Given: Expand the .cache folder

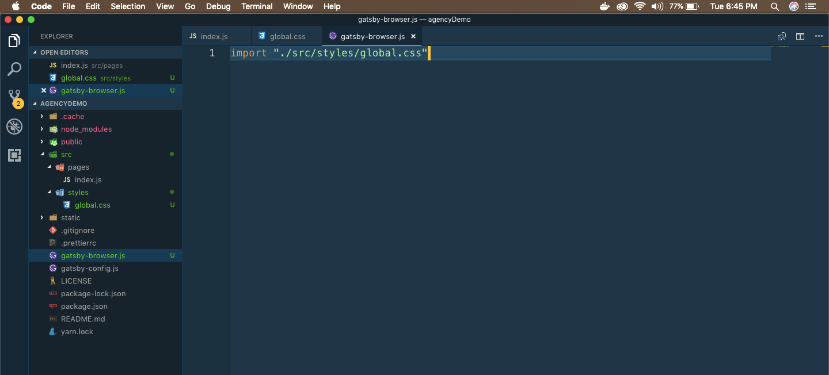Looking at the screenshot, I should click(42, 116).
